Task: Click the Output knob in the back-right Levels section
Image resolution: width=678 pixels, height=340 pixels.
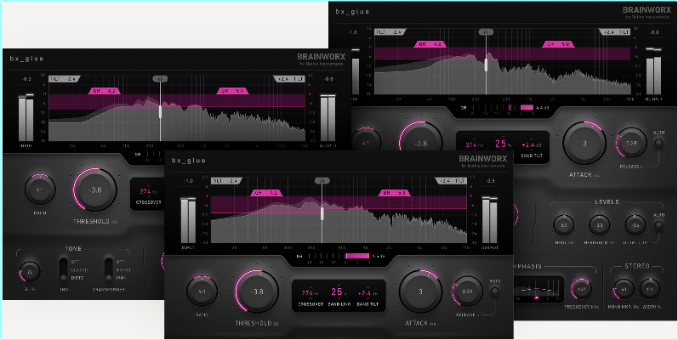Action: coord(635,225)
